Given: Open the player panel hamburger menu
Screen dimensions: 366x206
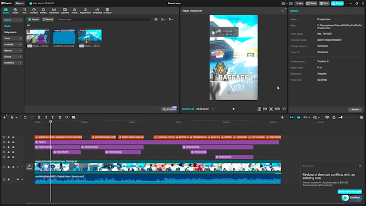Looking at the screenshot, I should [x=283, y=11].
